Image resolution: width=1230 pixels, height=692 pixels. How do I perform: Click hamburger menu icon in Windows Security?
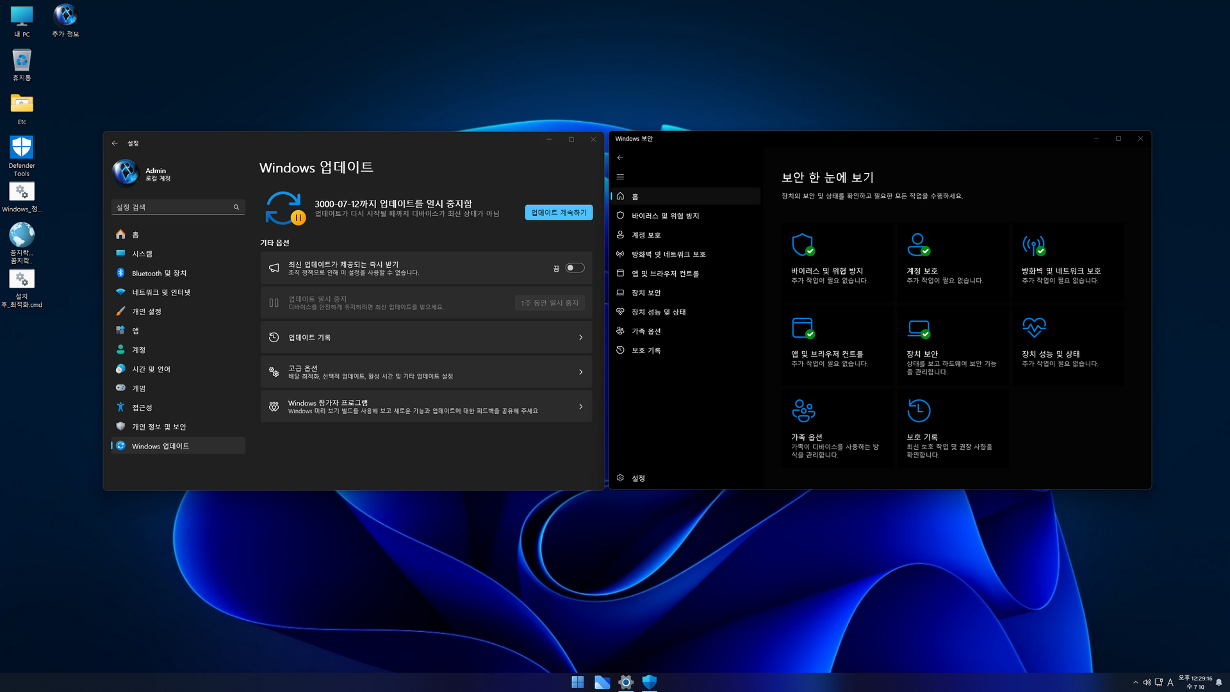tap(619, 177)
